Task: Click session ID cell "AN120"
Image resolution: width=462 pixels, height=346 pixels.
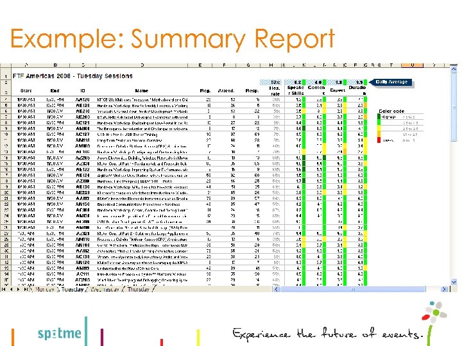Action: (83, 263)
